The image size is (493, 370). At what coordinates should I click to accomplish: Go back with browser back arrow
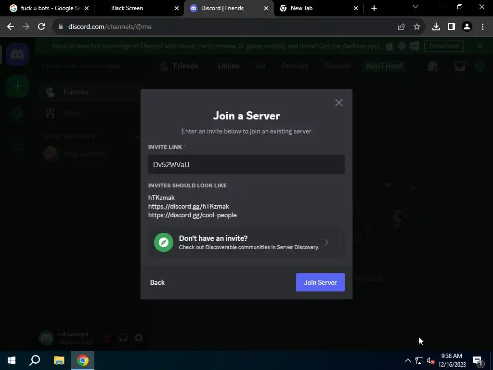click(11, 27)
